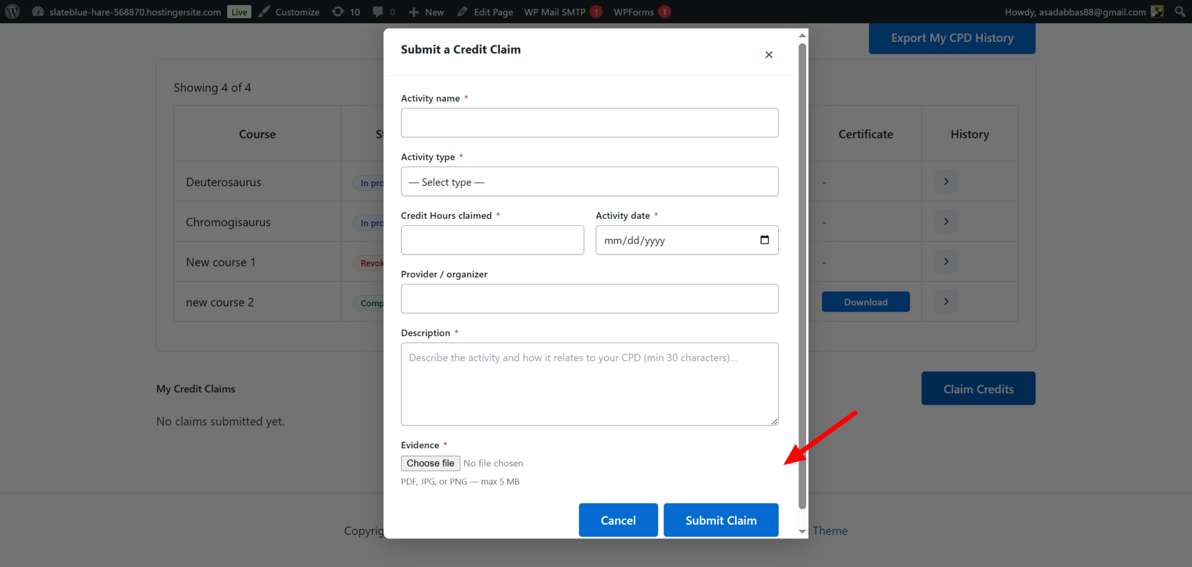
Task: Open the Customize admin bar item
Action: click(289, 12)
